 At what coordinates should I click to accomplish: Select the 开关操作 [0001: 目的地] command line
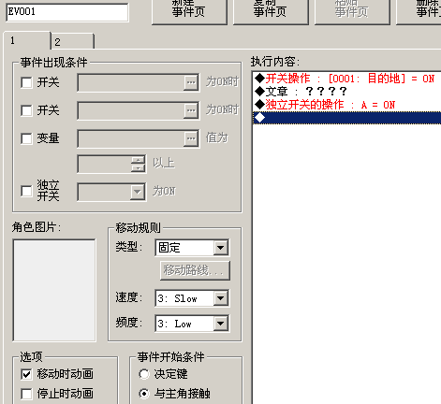point(347,79)
